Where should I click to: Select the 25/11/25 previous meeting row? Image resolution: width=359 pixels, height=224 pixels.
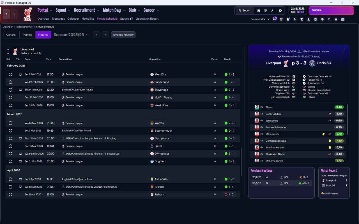click(281, 177)
